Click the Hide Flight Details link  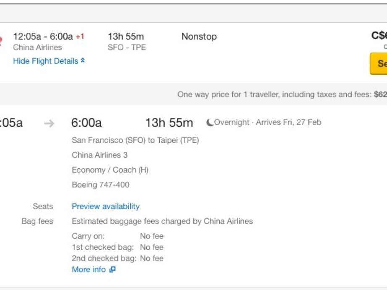pos(45,61)
